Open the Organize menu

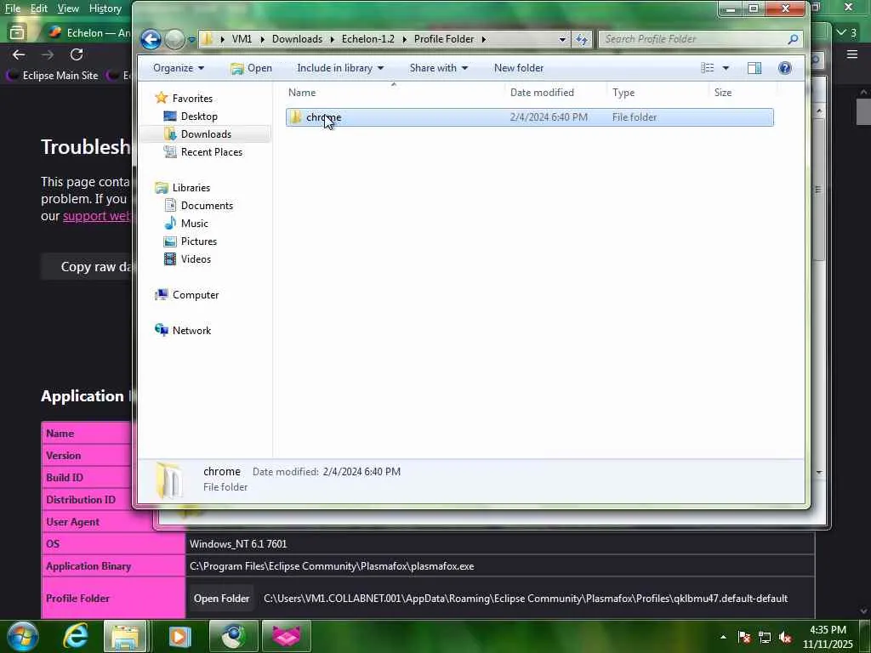pos(179,68)
